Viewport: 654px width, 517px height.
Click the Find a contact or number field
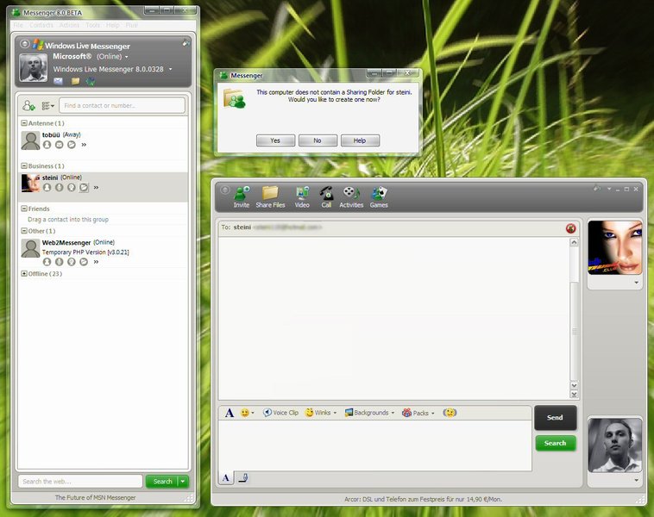click(x=122, y=105)
